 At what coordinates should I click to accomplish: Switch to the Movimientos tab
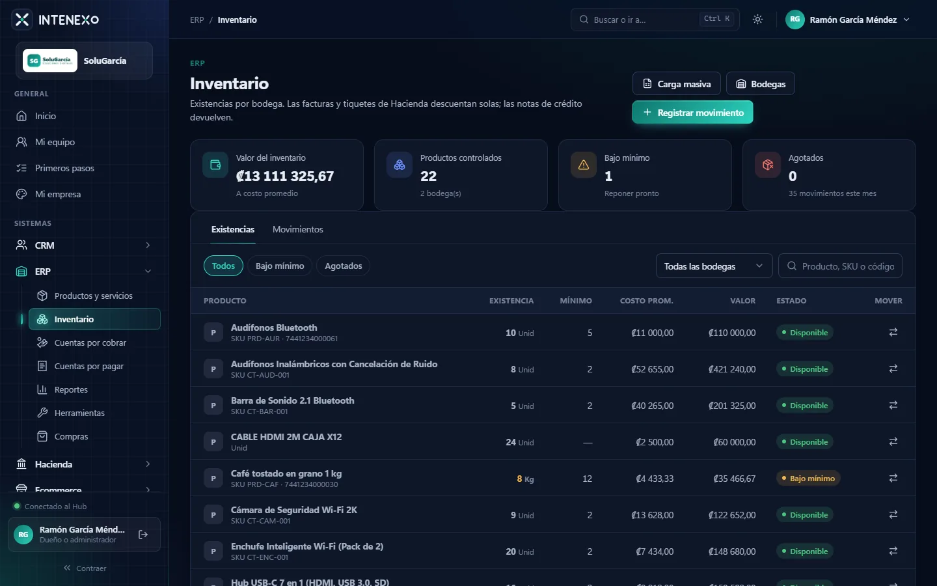(298, 229)
